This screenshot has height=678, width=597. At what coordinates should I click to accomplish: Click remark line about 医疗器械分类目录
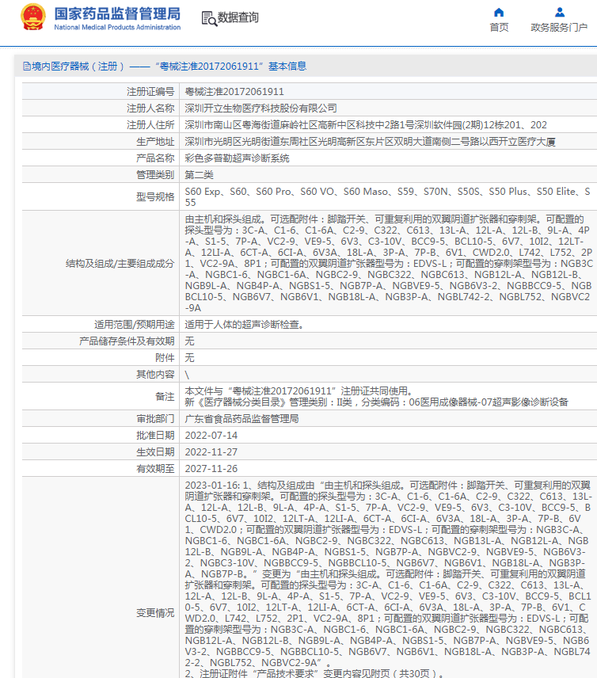(x=377, y=402)
